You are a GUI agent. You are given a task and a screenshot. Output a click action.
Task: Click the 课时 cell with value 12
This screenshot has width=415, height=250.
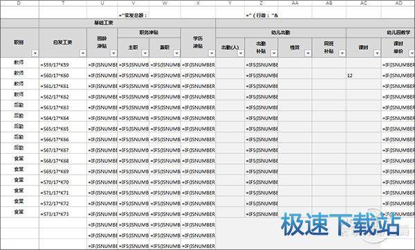click(363, 73)
